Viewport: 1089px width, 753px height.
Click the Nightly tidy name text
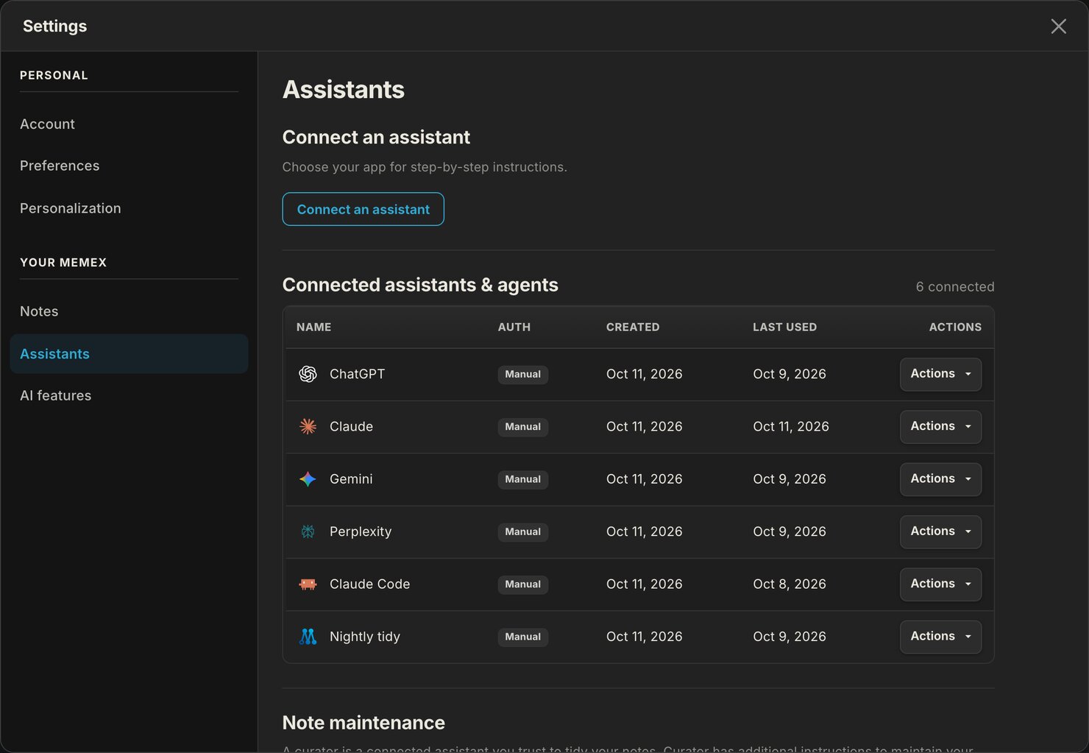(365, 637)
